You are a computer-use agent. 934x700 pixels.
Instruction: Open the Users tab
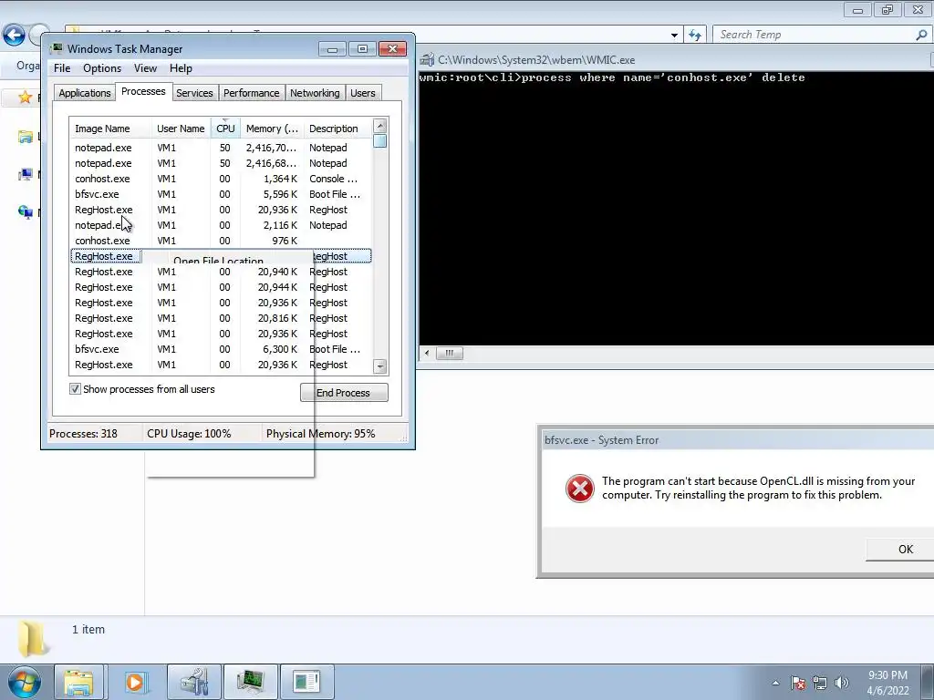(x=363, y=93)
